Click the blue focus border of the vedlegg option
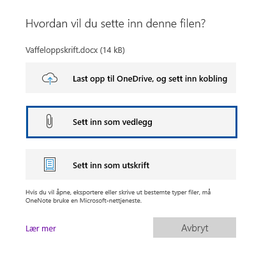Image resolution: width=261 pixels, height=253 pixels. 131,107
